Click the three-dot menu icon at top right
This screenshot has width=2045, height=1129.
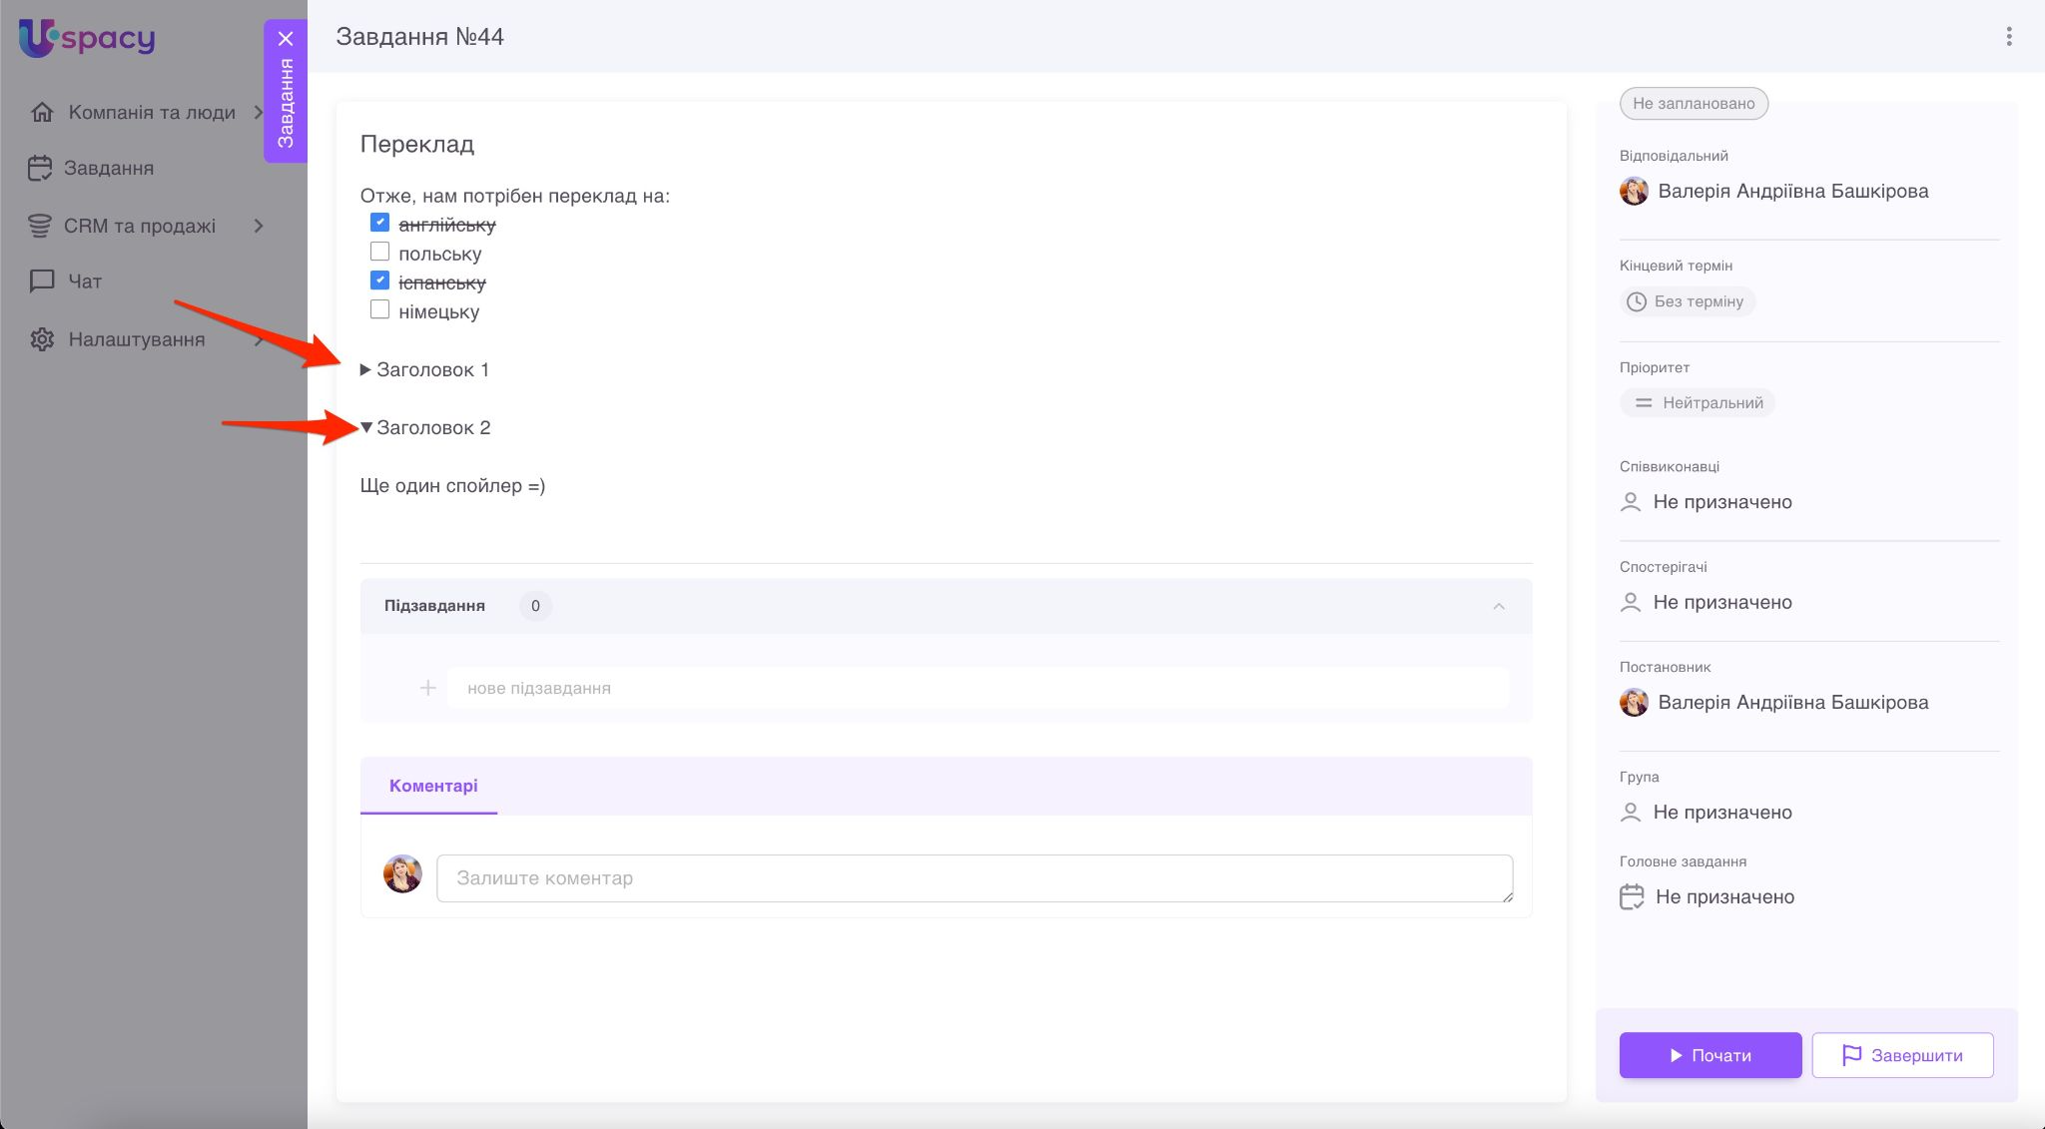[x=2008, y=37]
